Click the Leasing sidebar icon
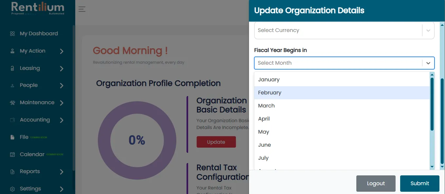Screen dimensions: 445x194 [x=12, y=68]
